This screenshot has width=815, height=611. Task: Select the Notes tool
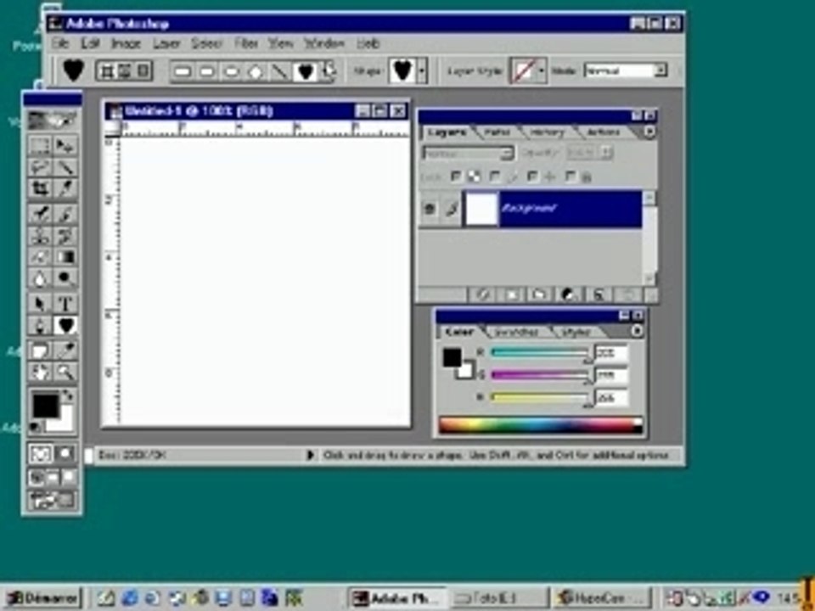click(x=40, y=350)
